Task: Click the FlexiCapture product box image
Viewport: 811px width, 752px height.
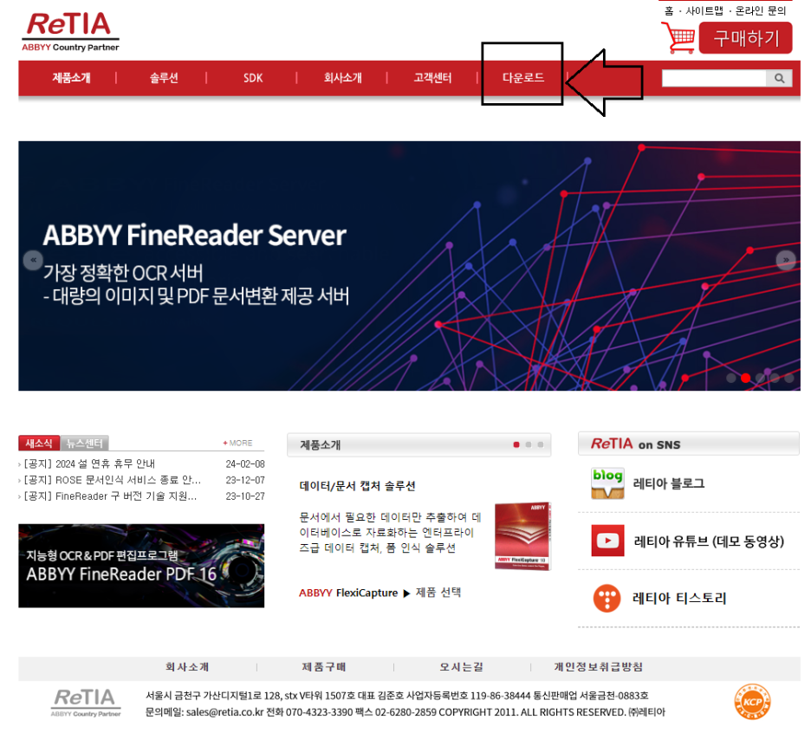Action: (522, 536)
